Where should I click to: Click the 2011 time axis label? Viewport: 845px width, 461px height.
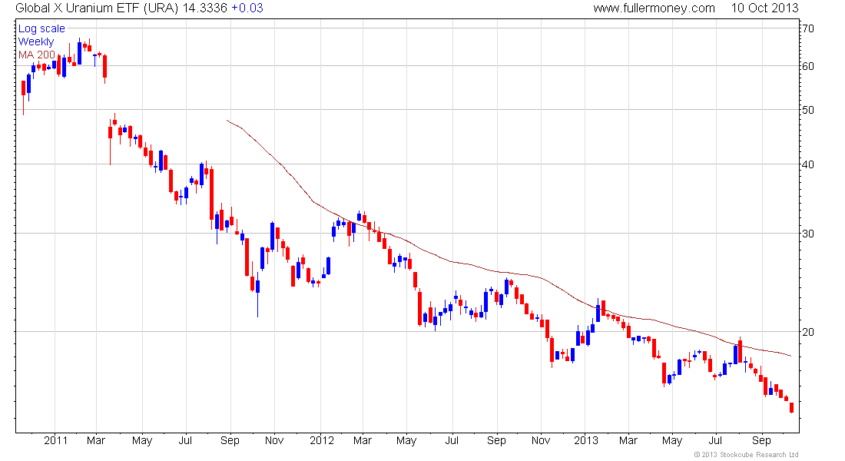pyautogui.click(x=55, y=440)
